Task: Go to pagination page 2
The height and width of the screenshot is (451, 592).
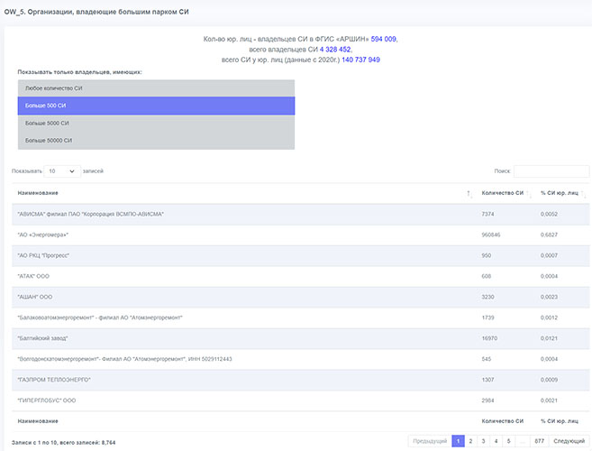Action: (x=470, y=441)
